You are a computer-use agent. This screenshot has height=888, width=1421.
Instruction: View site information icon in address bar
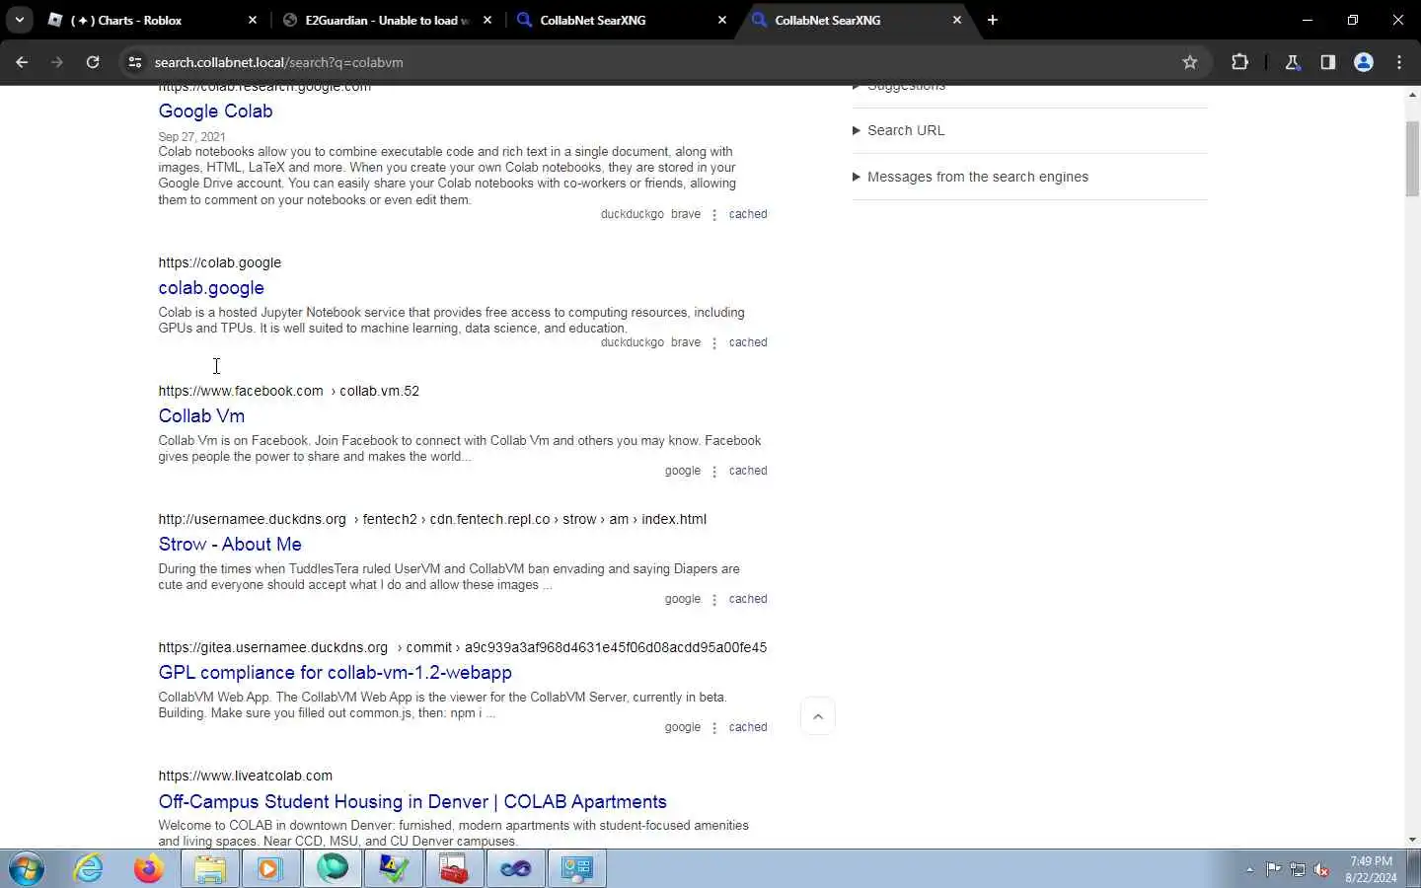(x=135, y=62)
